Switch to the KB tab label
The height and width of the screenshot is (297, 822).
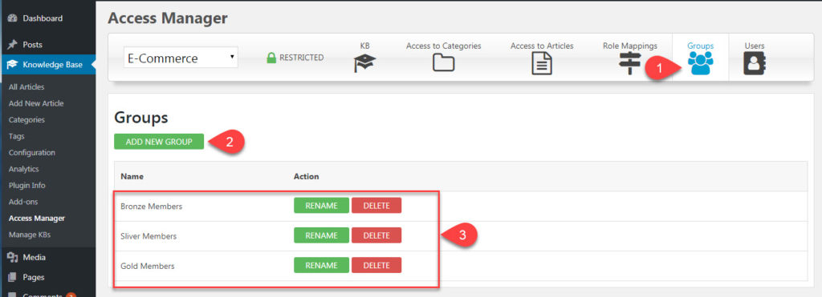coord(365,46)
